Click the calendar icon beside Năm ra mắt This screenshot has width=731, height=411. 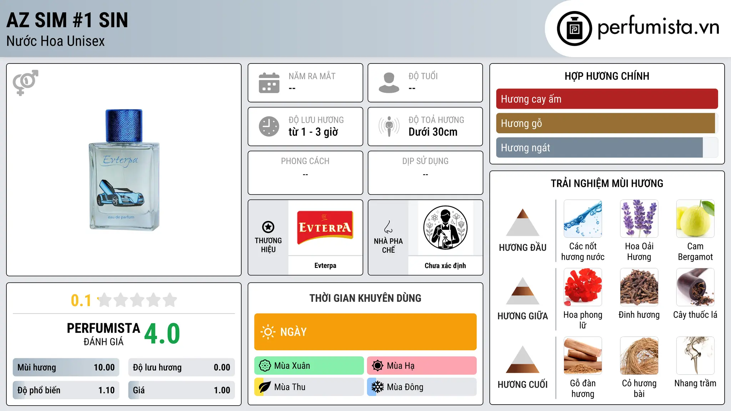269,83
